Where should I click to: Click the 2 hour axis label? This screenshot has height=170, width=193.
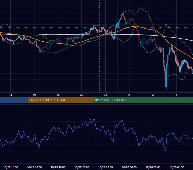pyautogui.click(x=153, y=95)
